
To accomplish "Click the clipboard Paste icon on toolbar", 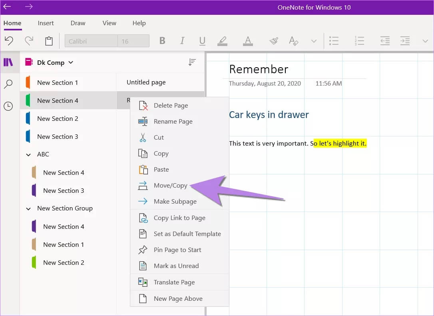I will 49,41.
